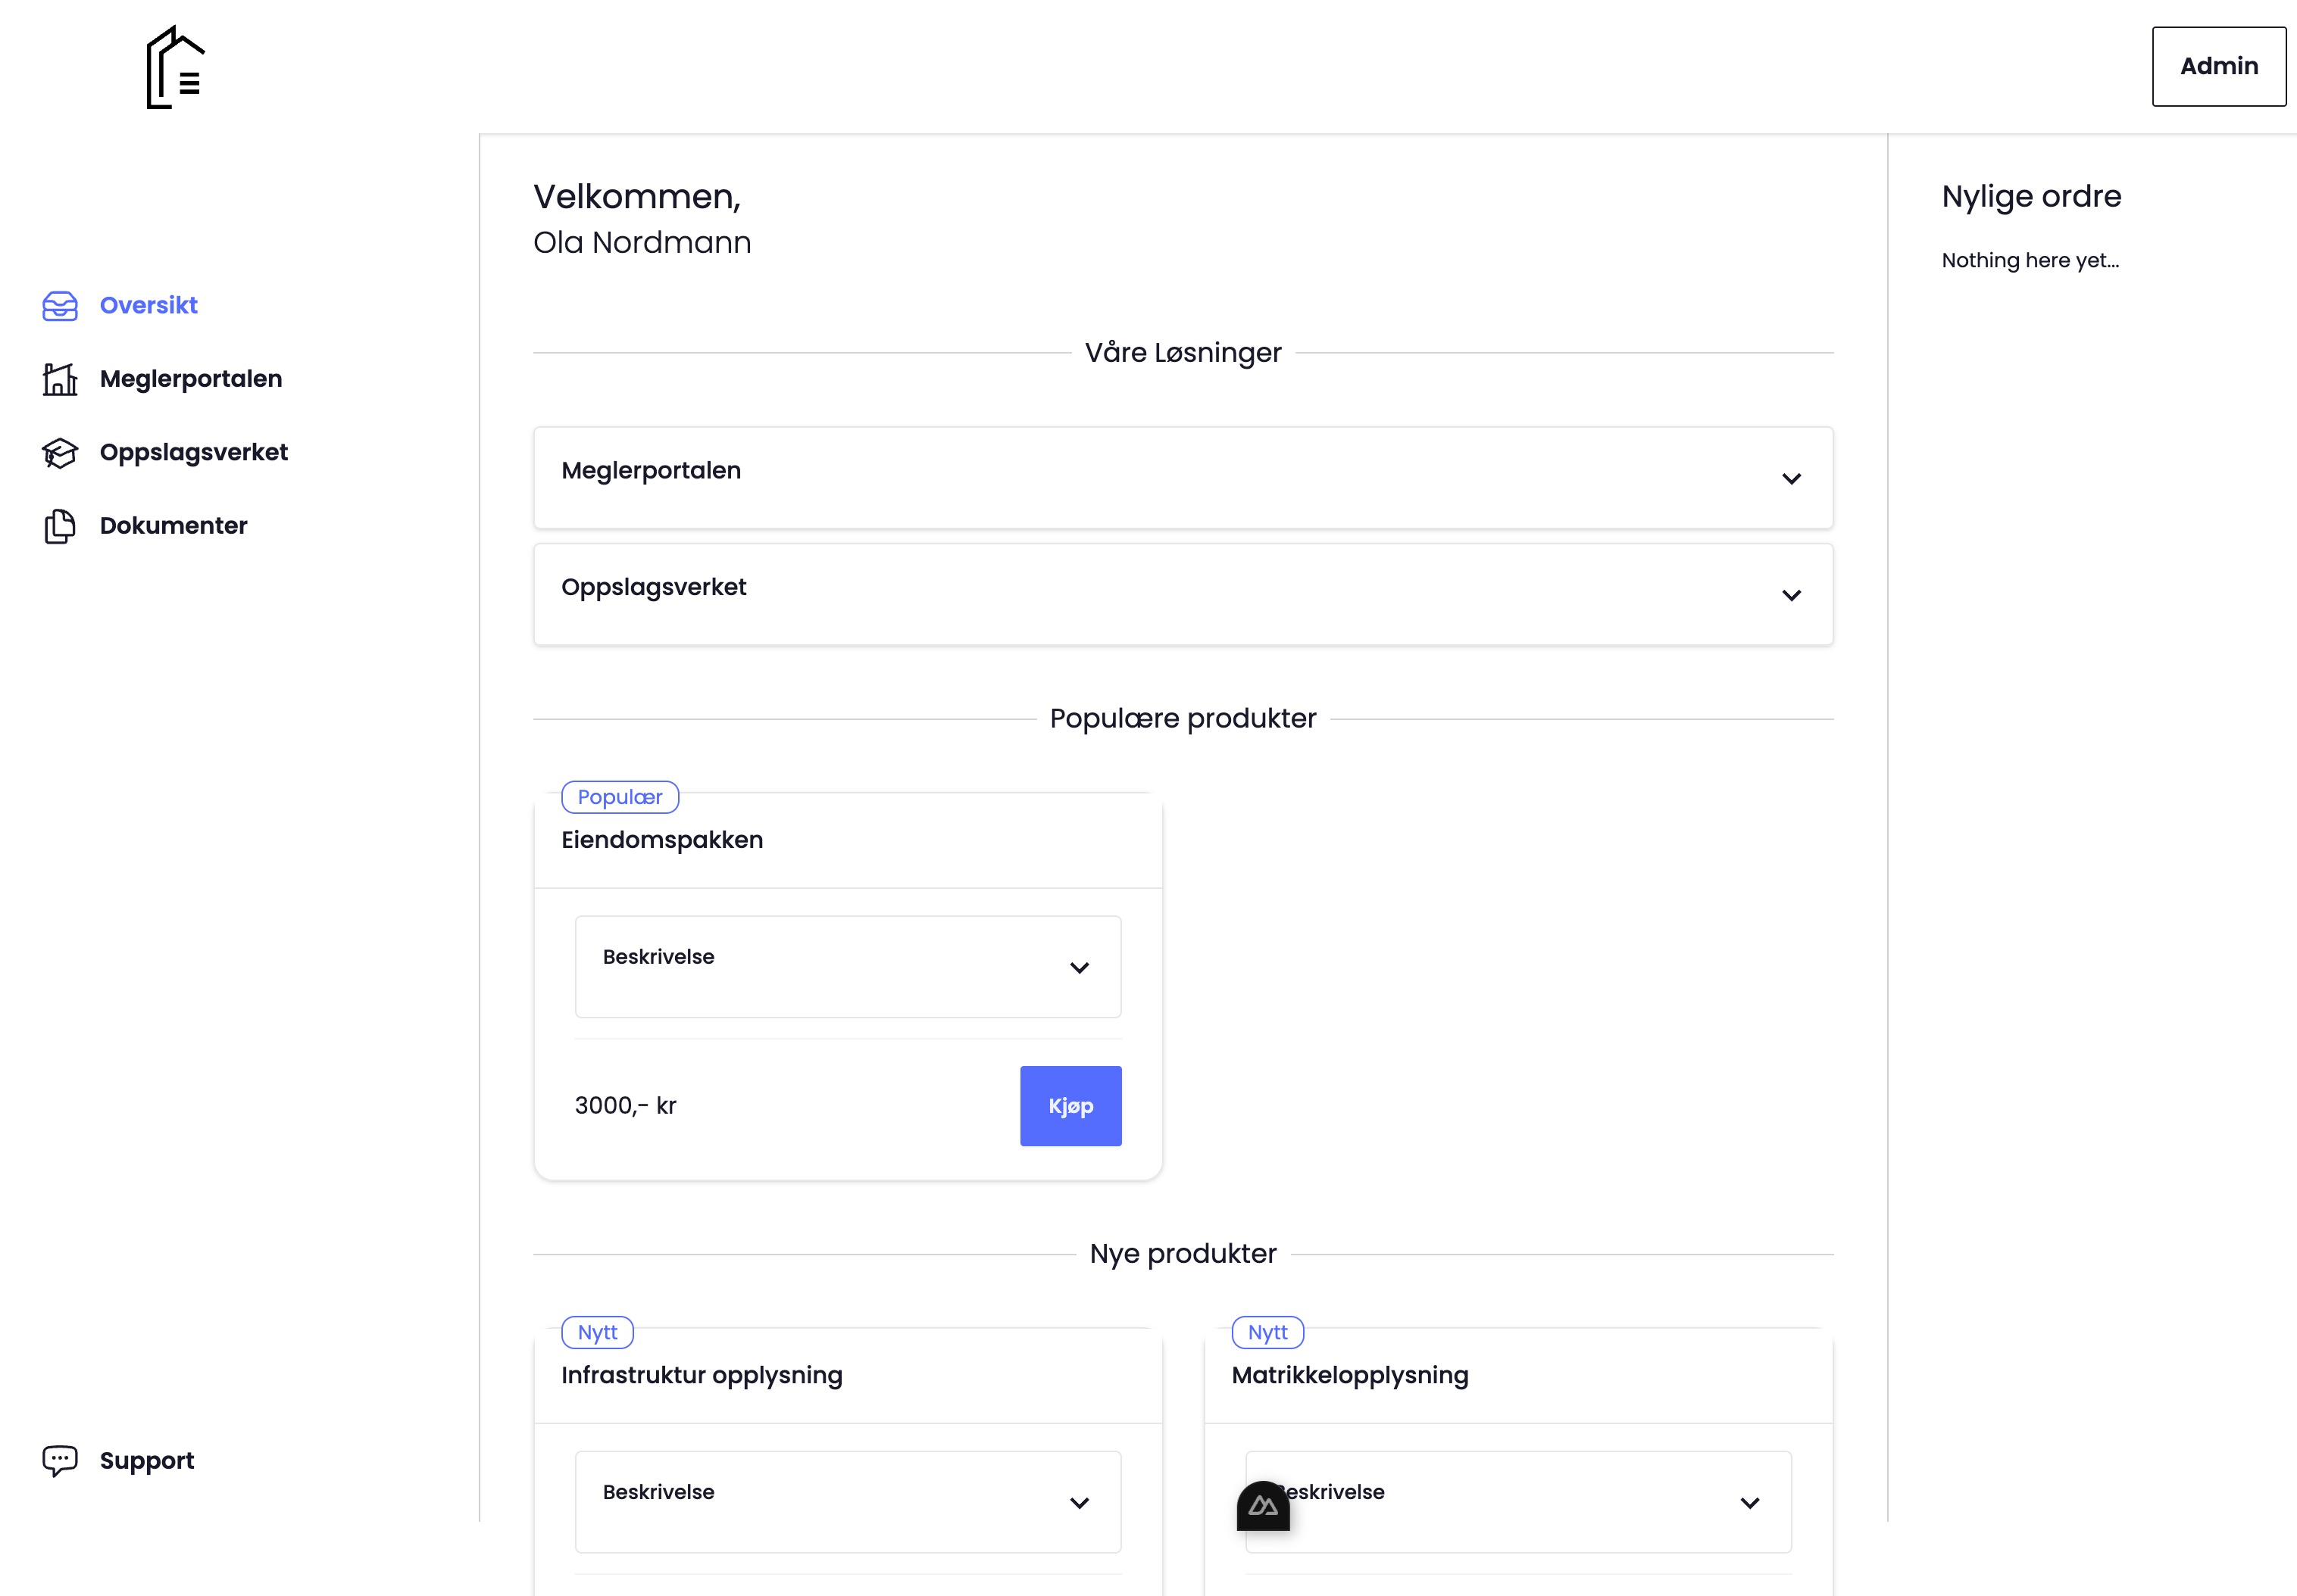Go to Meglerportalen menu item
The width and height of the screenshot is (2297, 1596).
190,379
